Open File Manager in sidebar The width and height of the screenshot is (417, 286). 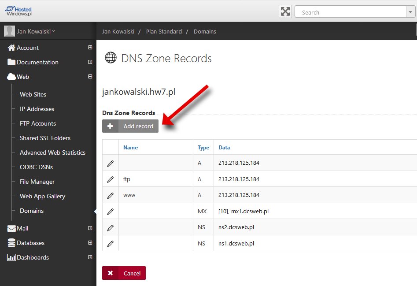coord(37,182)
